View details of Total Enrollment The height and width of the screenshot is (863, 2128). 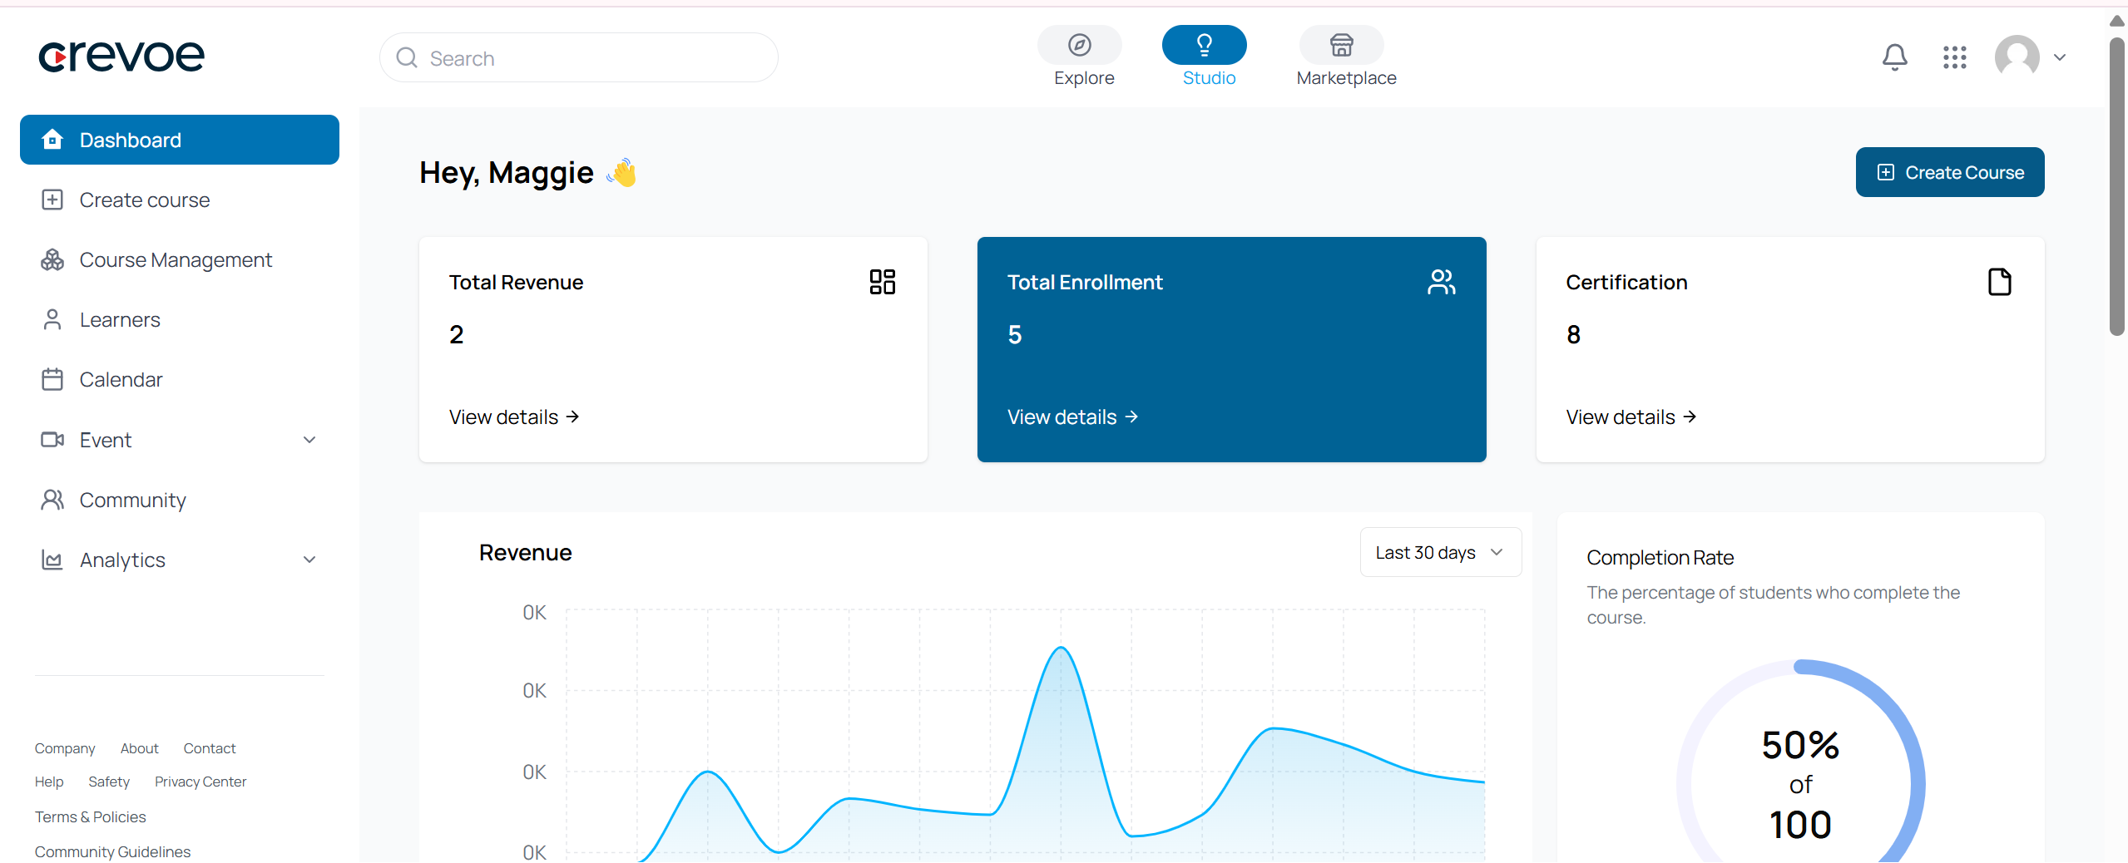tap(1072, 417)
